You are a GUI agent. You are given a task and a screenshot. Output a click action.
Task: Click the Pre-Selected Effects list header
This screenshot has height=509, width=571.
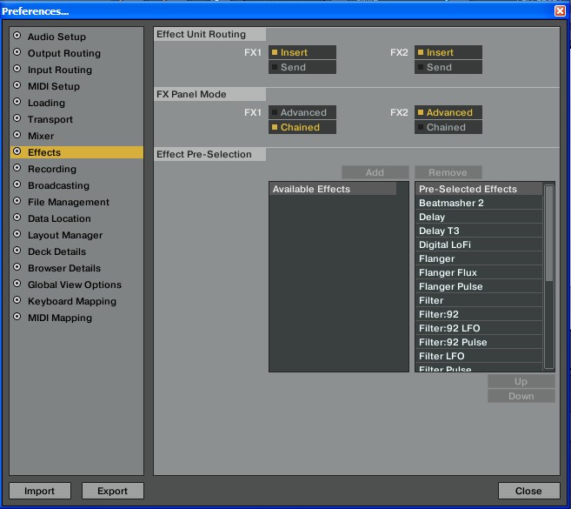(479, 189)
